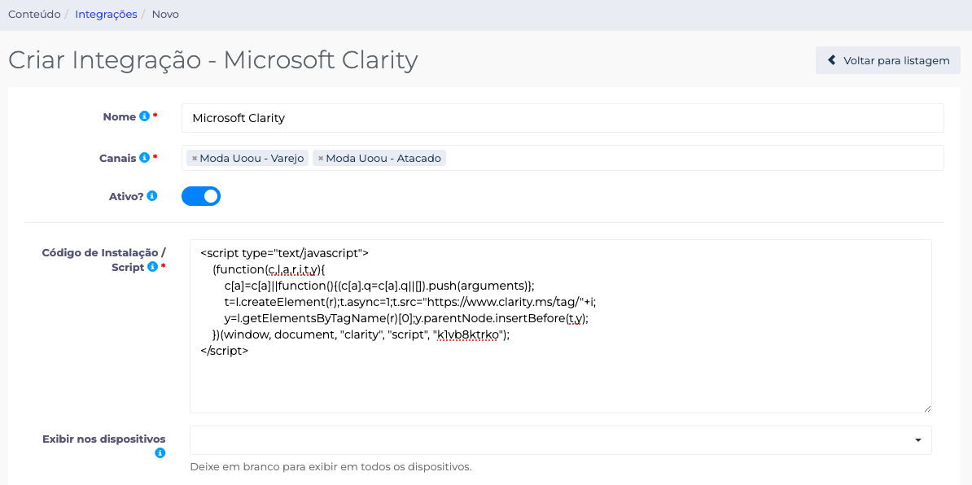This screenshot has height=485, width=972.
Task: Open the Integrações breadcrumb link
Action: [x=106, y=15]
